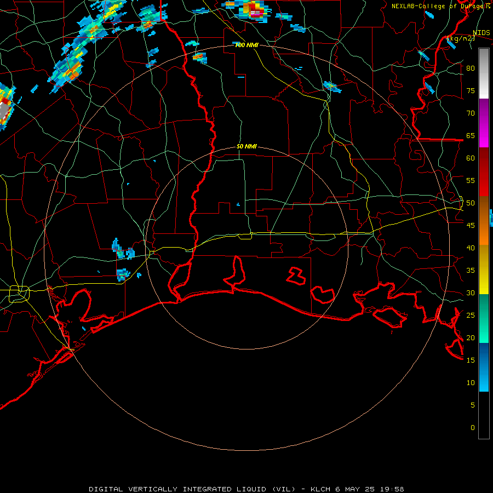Click the "100 NMI" range ring label
This screenshot has height=493, width=493.
point(246,45)
